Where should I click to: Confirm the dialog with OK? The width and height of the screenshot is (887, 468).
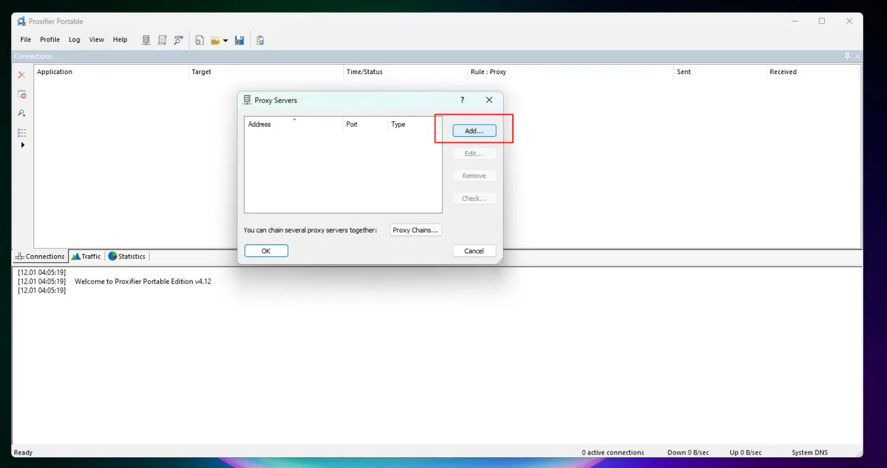pyautogui.click(x=266, y=251)
